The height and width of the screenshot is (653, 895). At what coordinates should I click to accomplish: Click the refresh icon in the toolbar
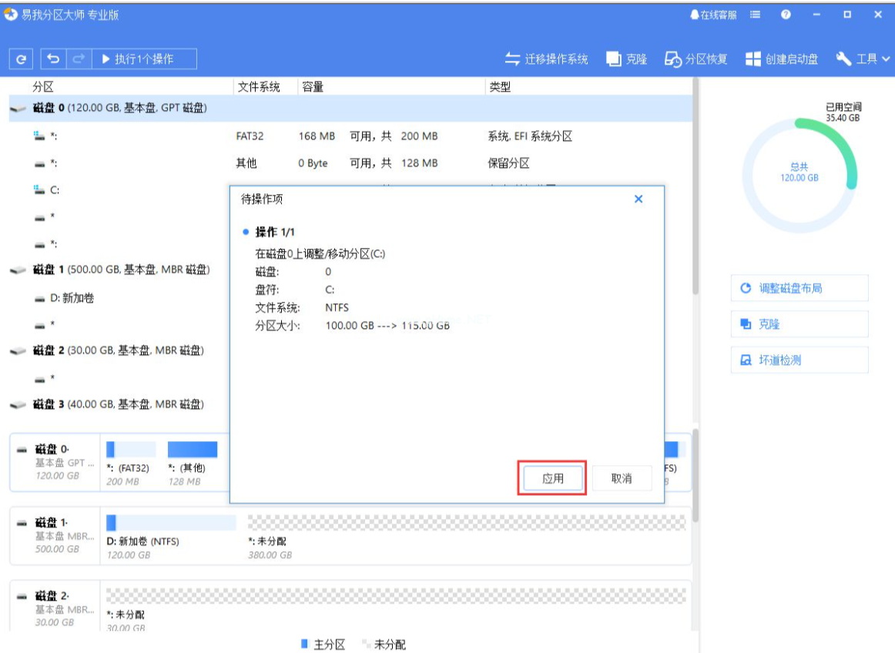(21, 59)
